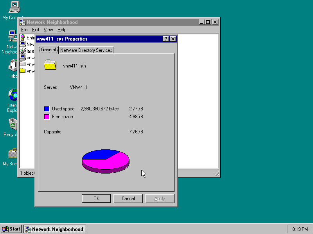Image resolution: width=313 pixels, height=234 pixels.
Task: Open the File menu in Network Neighborhood
Action: pyautogui.click(x=24, y=30)
